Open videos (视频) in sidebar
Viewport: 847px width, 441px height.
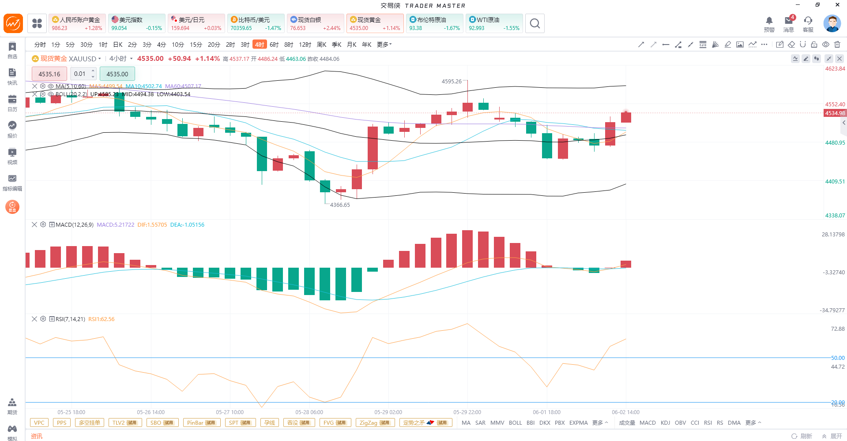(x=12, y=157)
